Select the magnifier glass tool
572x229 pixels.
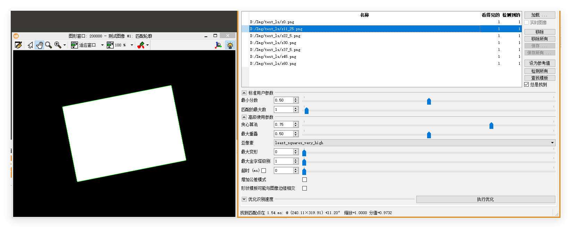point(49,45)
